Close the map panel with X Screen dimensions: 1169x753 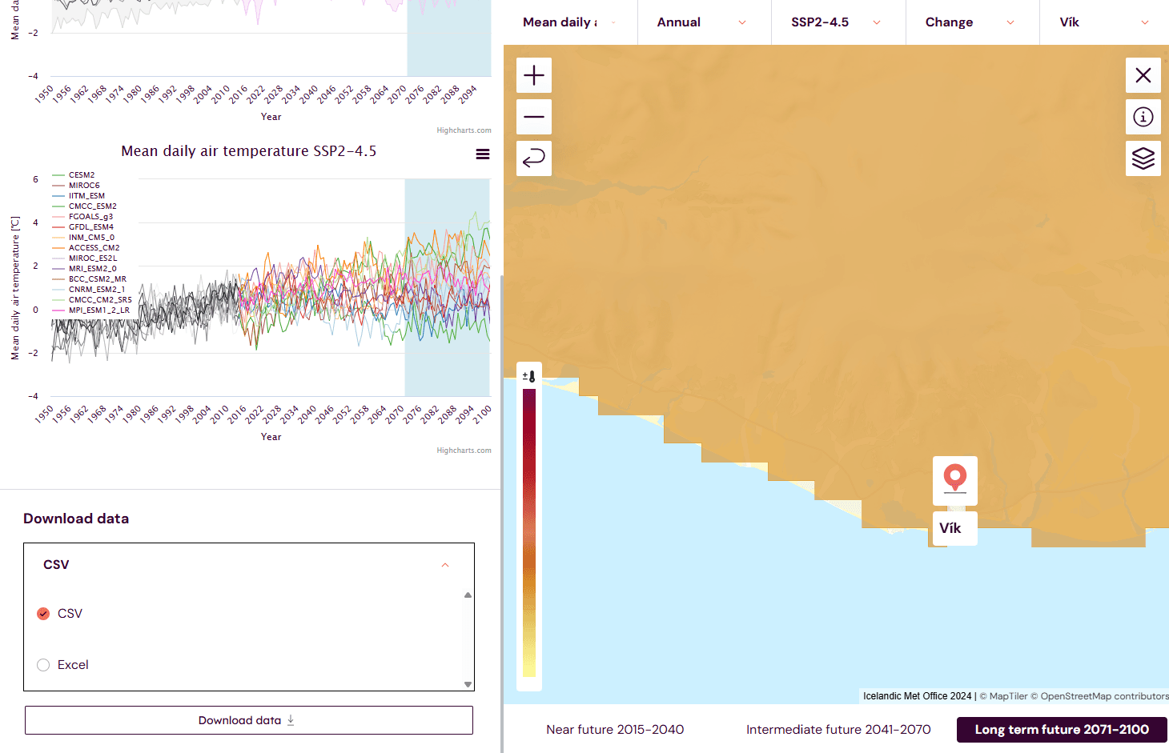tap(1143, 75)
